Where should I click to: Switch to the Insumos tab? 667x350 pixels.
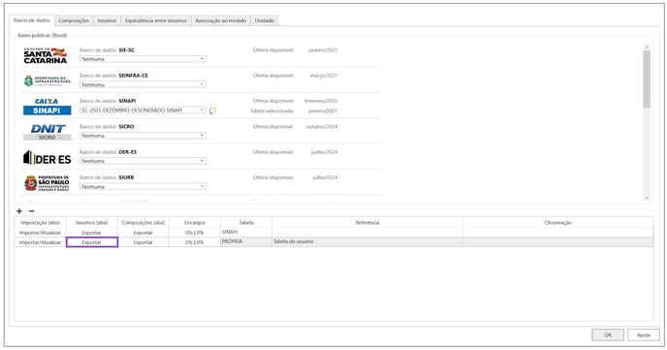click(x=107, y=20)
